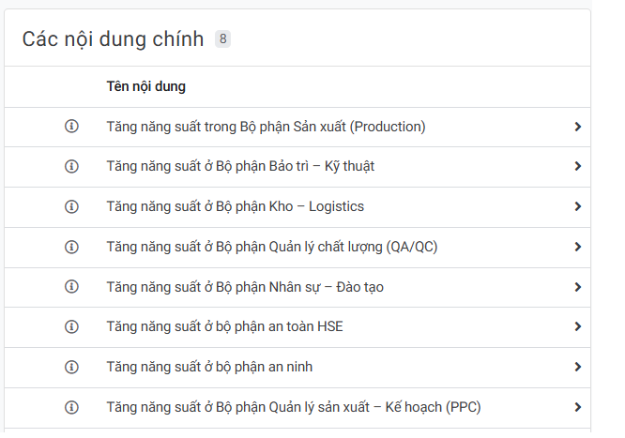
Task: Click info icon for Kho – Logistics row
Action: [x=71, y=206]
